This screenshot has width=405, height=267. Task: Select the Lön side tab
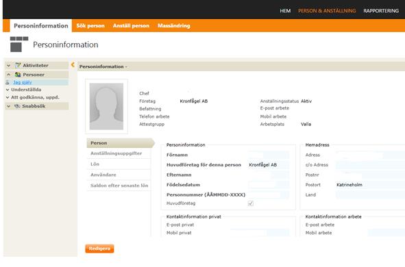click(119, 164)
